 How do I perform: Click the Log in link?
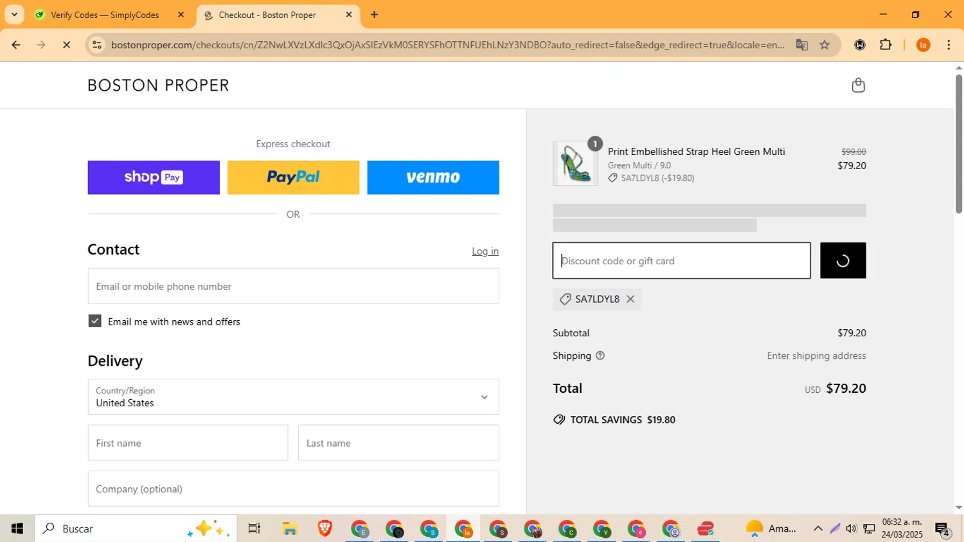tap(485, 251)
